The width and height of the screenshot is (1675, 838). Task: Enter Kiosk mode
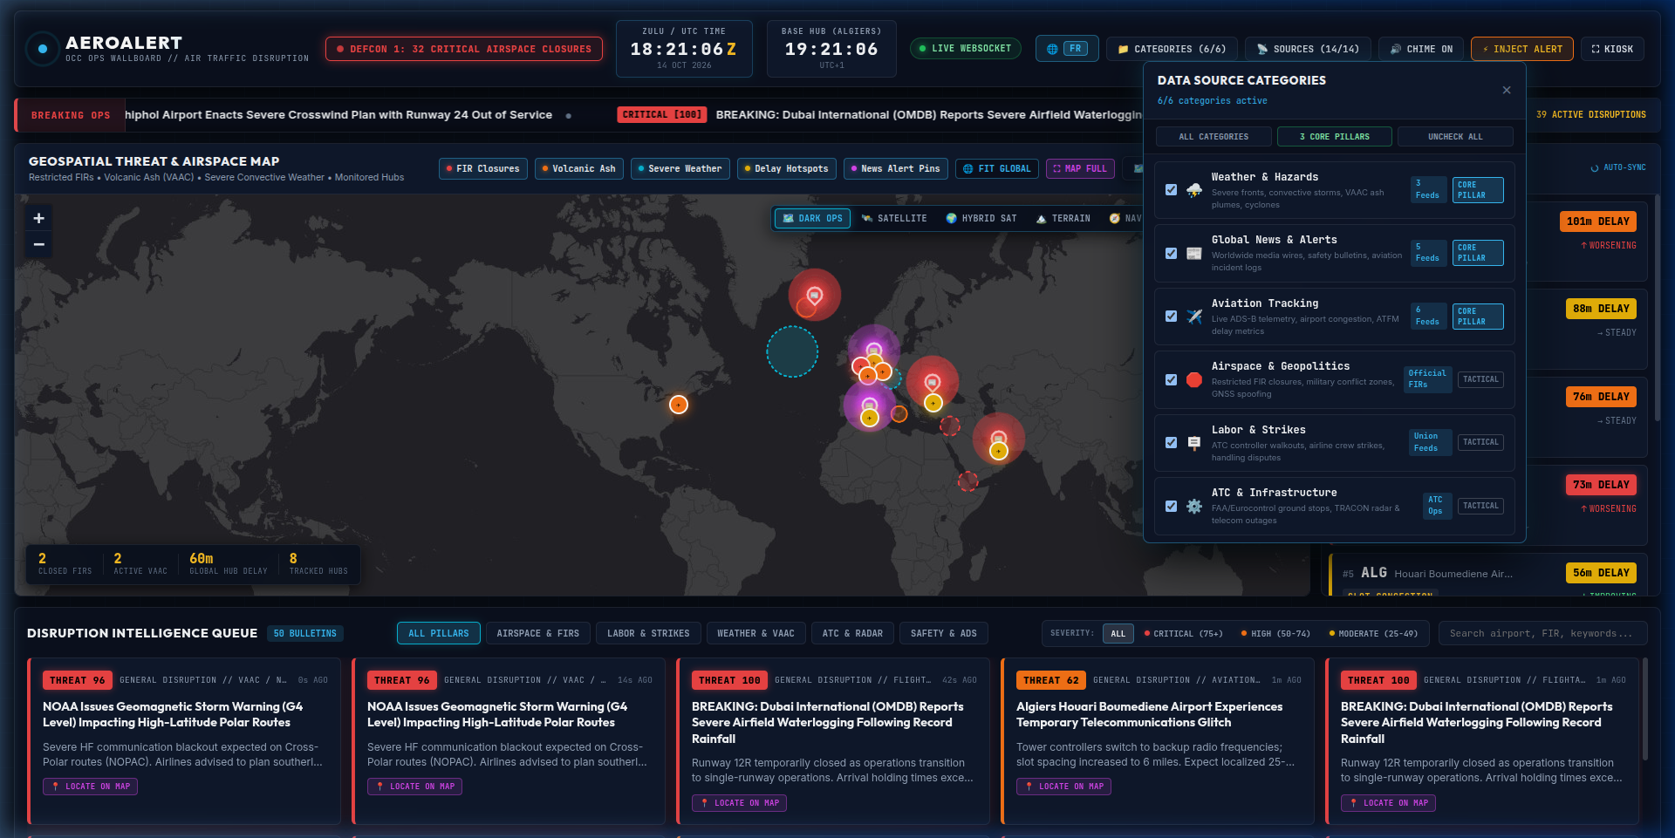(x=1612, y=49)
